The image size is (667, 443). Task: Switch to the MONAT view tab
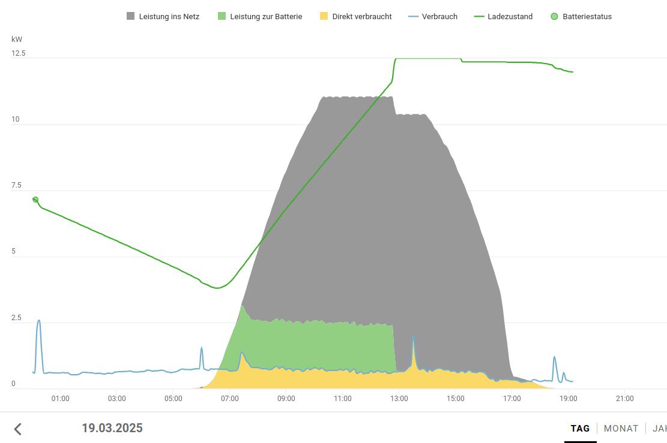tap(621, 429)
